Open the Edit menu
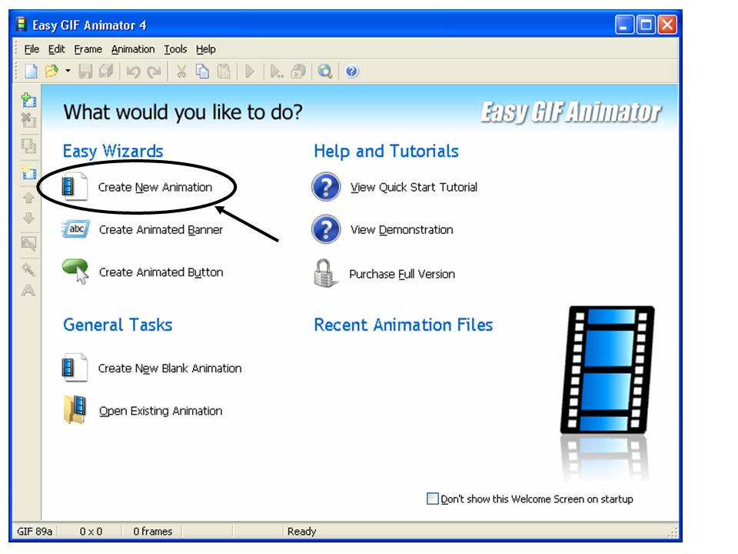This screenshot has width=738, height=554. pyautogui.click(x=56, y=49)
